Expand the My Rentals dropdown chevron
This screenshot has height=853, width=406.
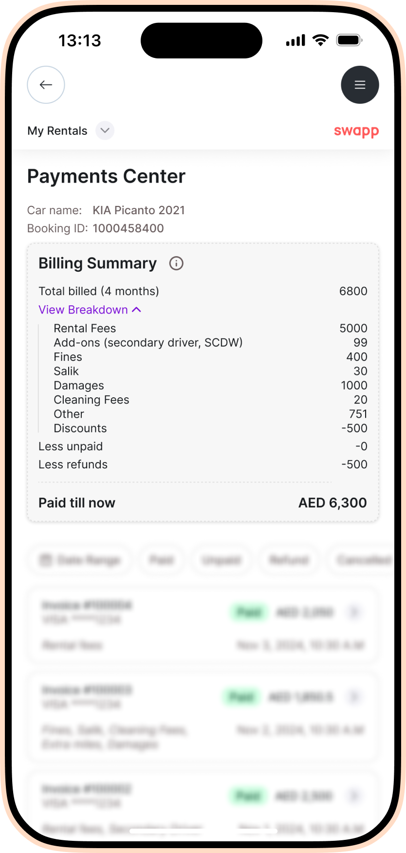105,130
